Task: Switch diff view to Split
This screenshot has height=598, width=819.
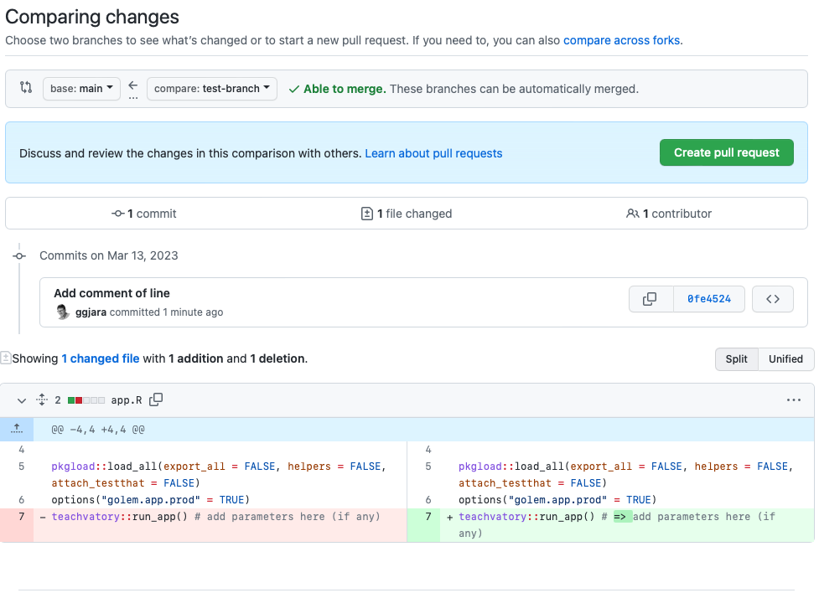Action: coord(736,358)
